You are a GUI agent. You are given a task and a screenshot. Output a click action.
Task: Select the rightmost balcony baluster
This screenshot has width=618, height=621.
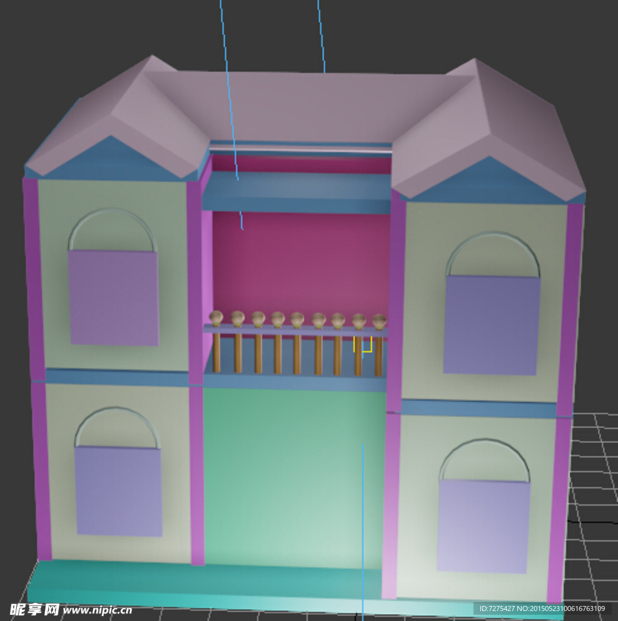tap(378, 355)
